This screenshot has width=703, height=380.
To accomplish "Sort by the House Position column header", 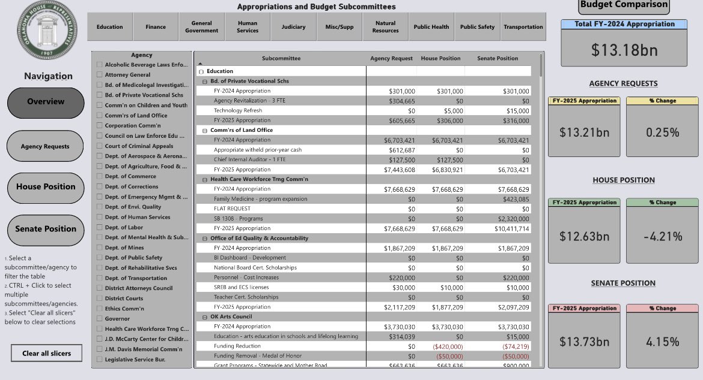I will tap(440, 58).
